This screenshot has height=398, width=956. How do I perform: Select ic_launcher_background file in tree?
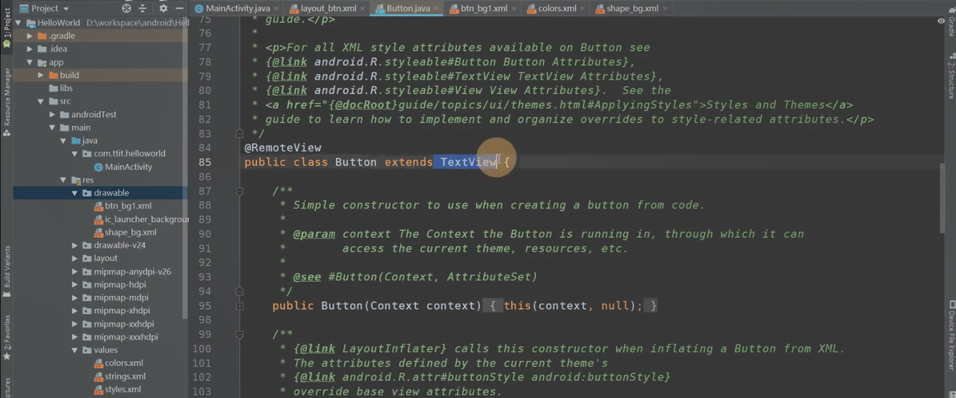pos(141,219)
